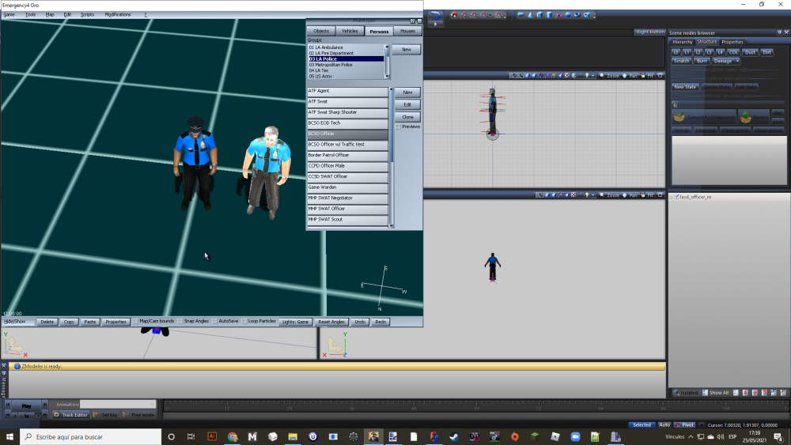Open the Damage dropdown arrow
The width and height of the screenshot is (791, 445).
tap(737, 61)
